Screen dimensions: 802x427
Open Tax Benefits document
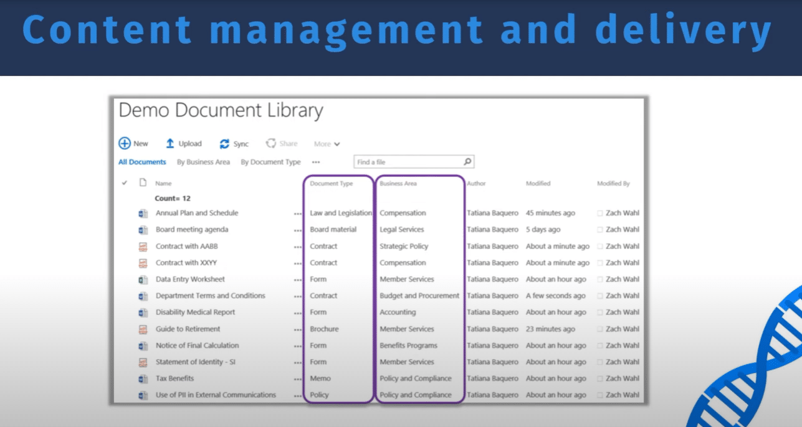174,378
